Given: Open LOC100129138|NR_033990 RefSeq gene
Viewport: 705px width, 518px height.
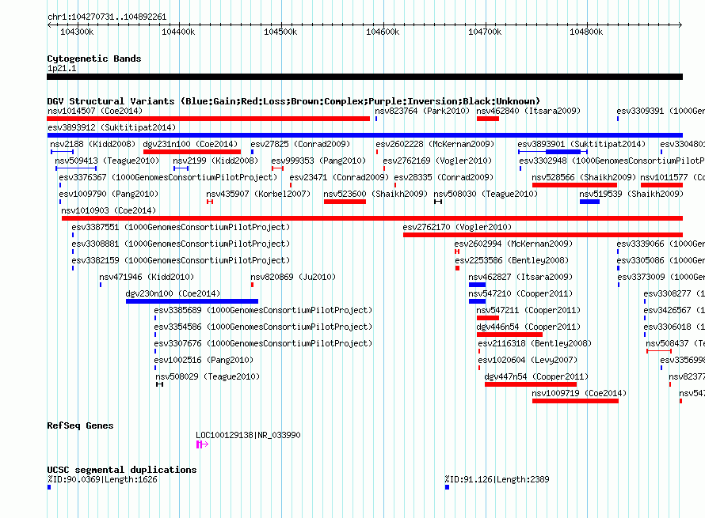Looking at the screenshot, I should click(x=248, y=435).
